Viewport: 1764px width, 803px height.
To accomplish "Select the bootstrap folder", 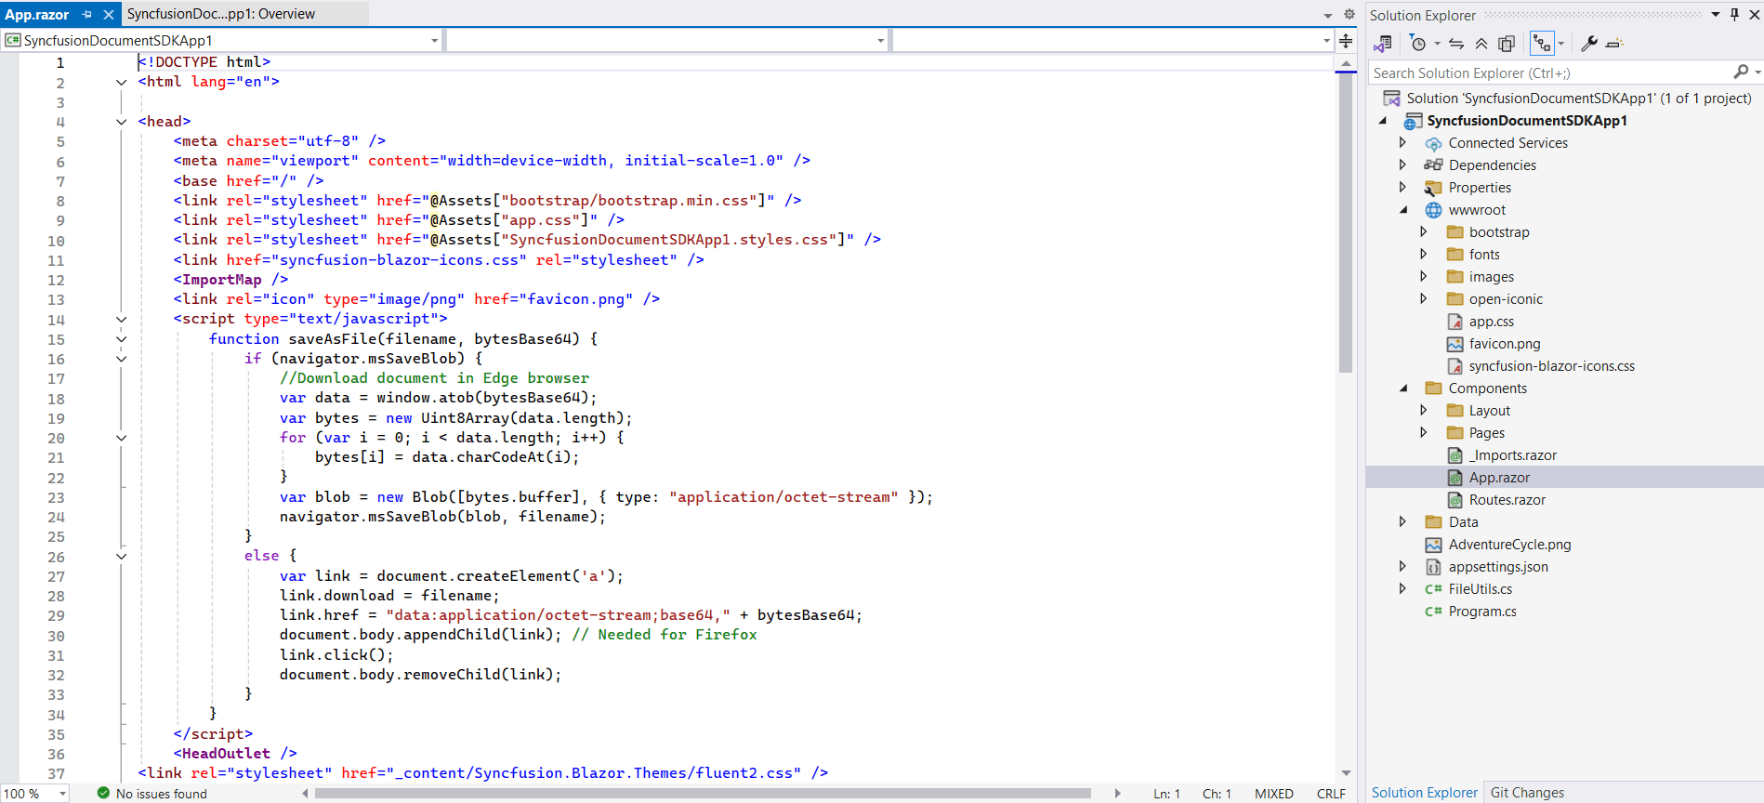I will coord(1498,232).
